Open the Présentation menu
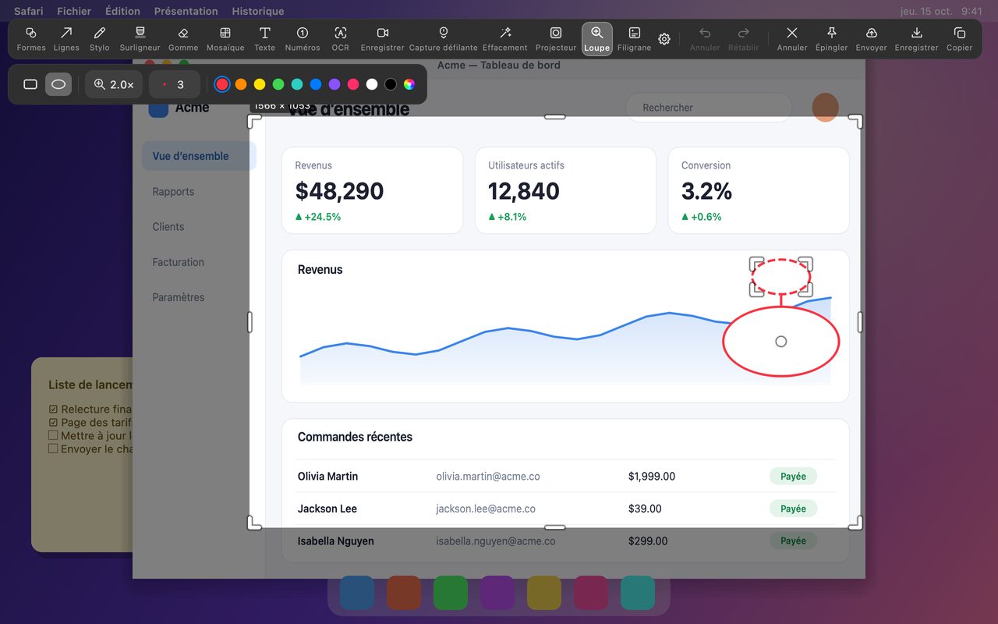 pyautogui.click(x=186, y=11)
